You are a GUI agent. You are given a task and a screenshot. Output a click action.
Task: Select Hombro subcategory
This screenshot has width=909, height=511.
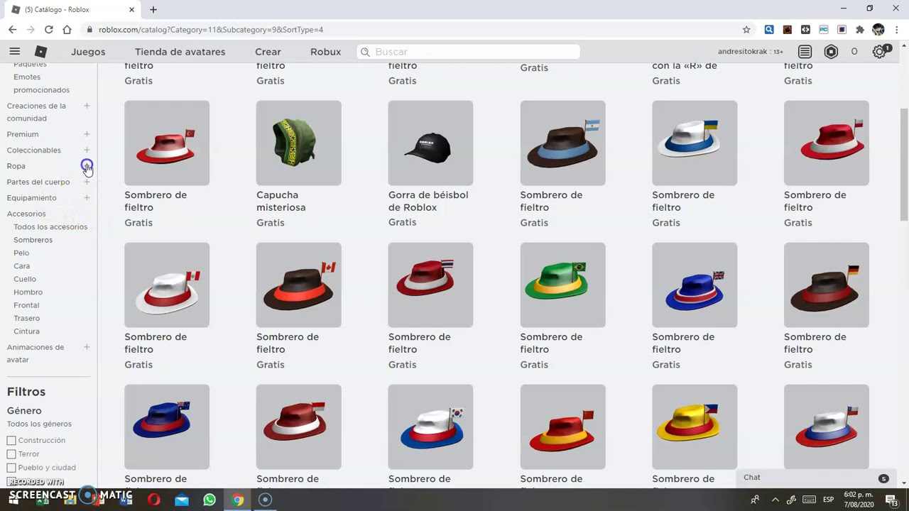[x=28, y=292]
